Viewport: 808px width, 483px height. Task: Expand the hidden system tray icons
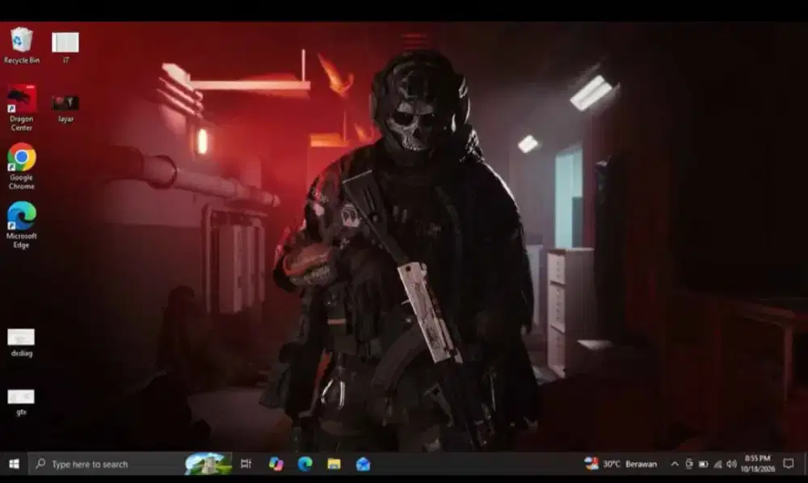[x=675, y=464]
